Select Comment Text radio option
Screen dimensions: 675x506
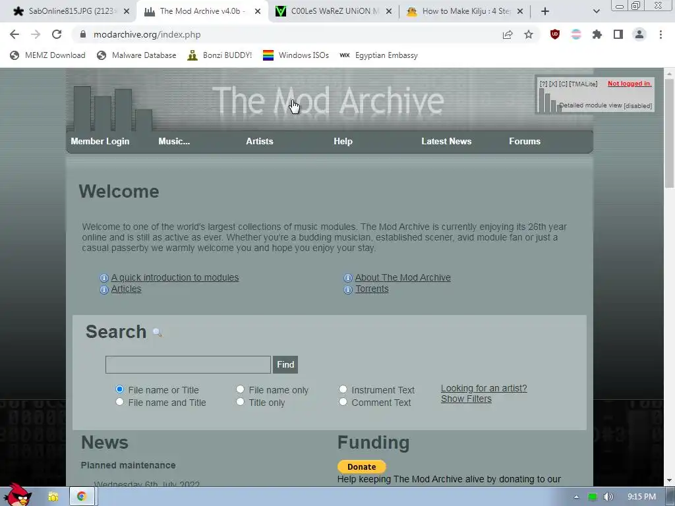click(343, 402)
